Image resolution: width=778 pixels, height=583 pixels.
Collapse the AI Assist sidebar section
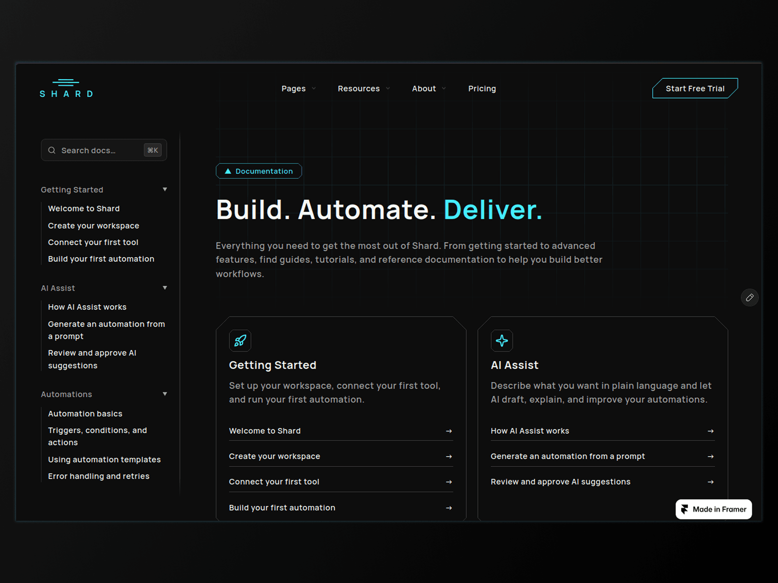click(165, 288)
